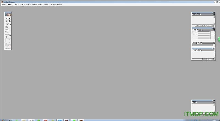Screen dimensions: 220x121
Task: Open the 对象(O) menu
Action: (16, 4)
